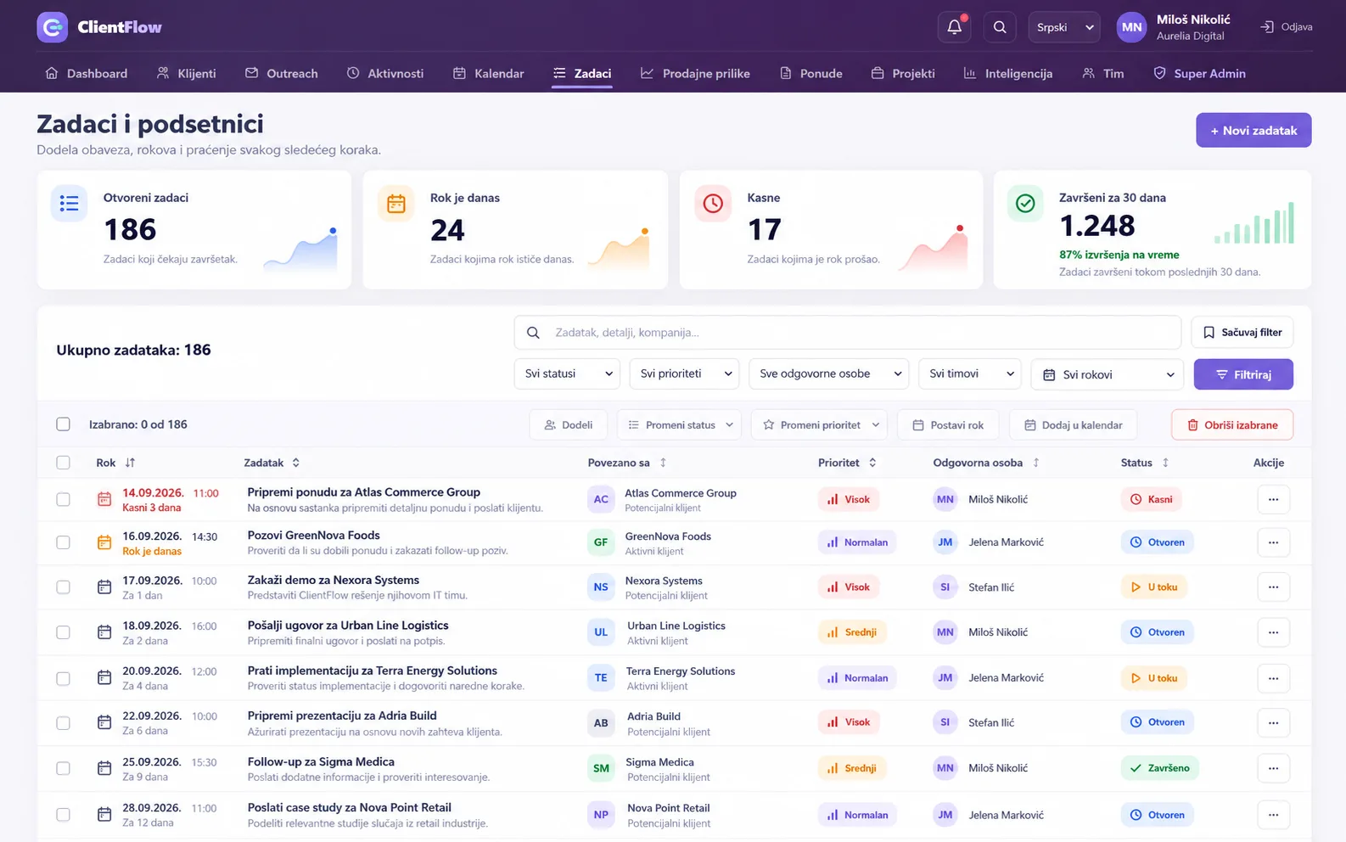The width and height of the screenshot is (1346, 842).
Task: Click the Dodaj u kalendar button
Action: (1074, 424)
